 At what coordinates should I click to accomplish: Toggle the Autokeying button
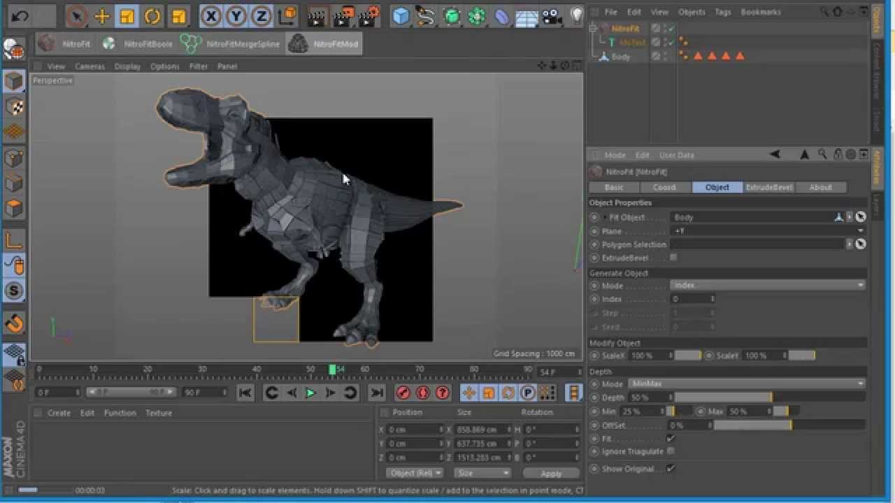pyautogui.click(x=422, y=393)
